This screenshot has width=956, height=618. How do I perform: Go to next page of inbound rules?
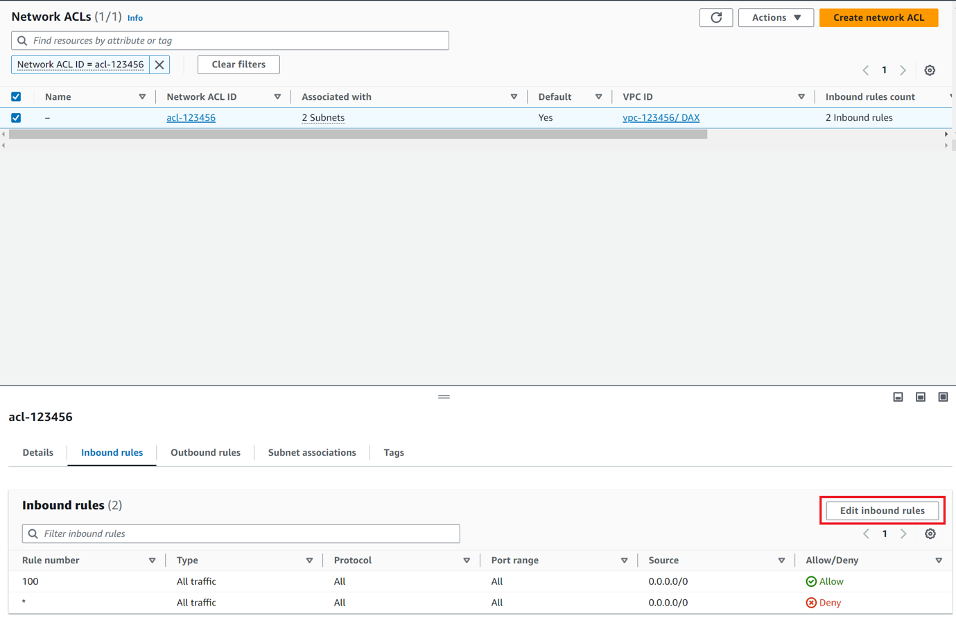point(903,534)
